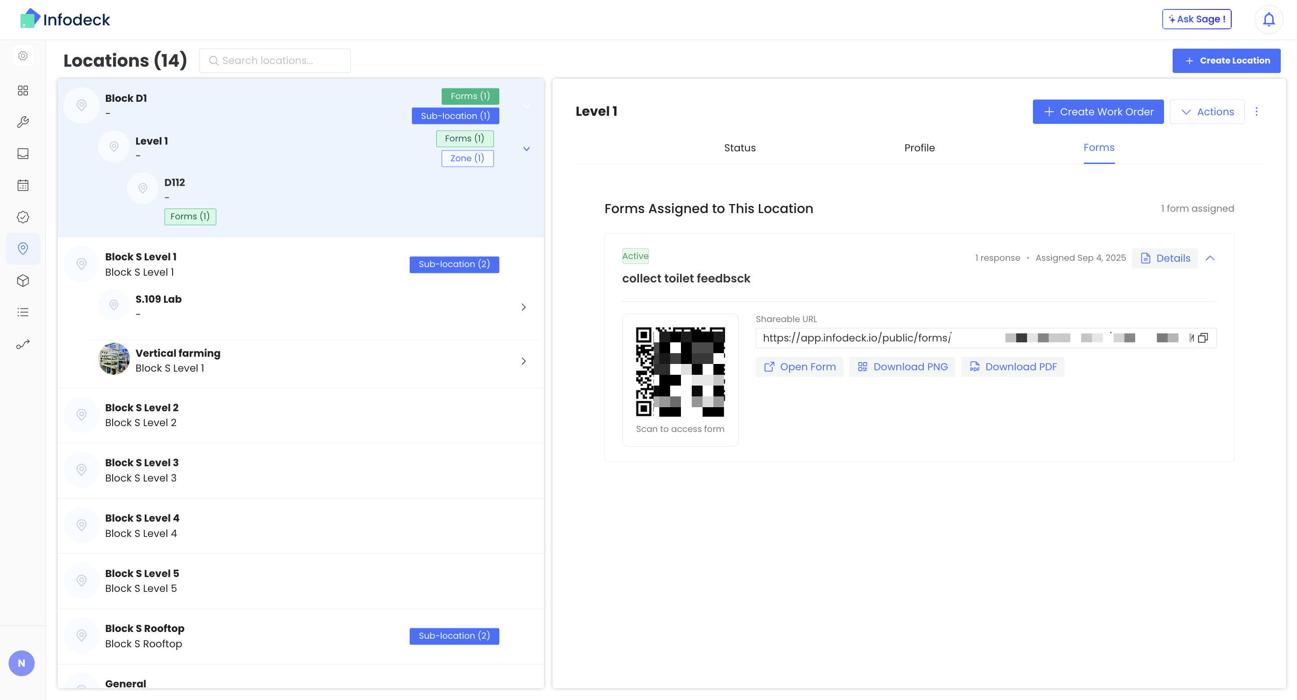1297x700 pixels.
Task: Copy the shareable URL with copy icon
Action: [x=1203, y=338]
